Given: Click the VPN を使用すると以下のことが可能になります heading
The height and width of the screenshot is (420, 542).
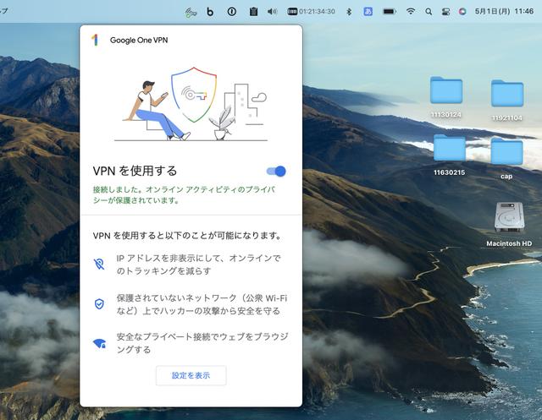Looking at the screenshot, I should pos(187,236).
